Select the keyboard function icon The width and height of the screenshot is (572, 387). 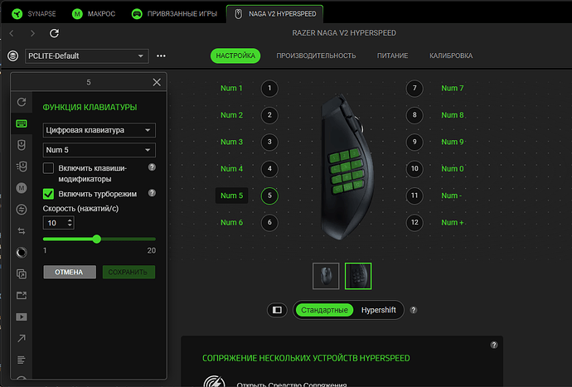coord(22,123)
